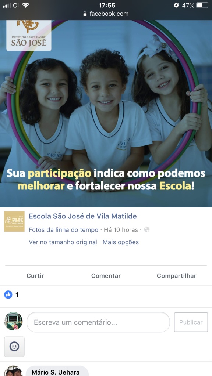Focus the Escreva um comentário field

click(98, 322)
